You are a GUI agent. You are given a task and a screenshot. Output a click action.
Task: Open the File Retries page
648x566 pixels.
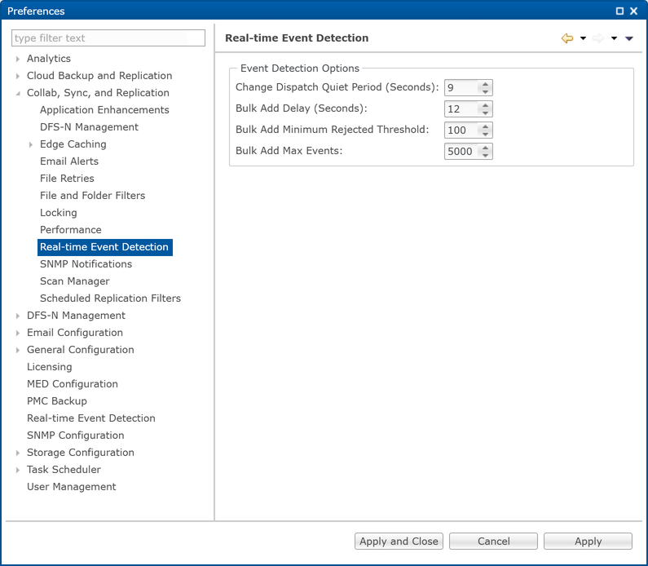click(x=67, y=178)
